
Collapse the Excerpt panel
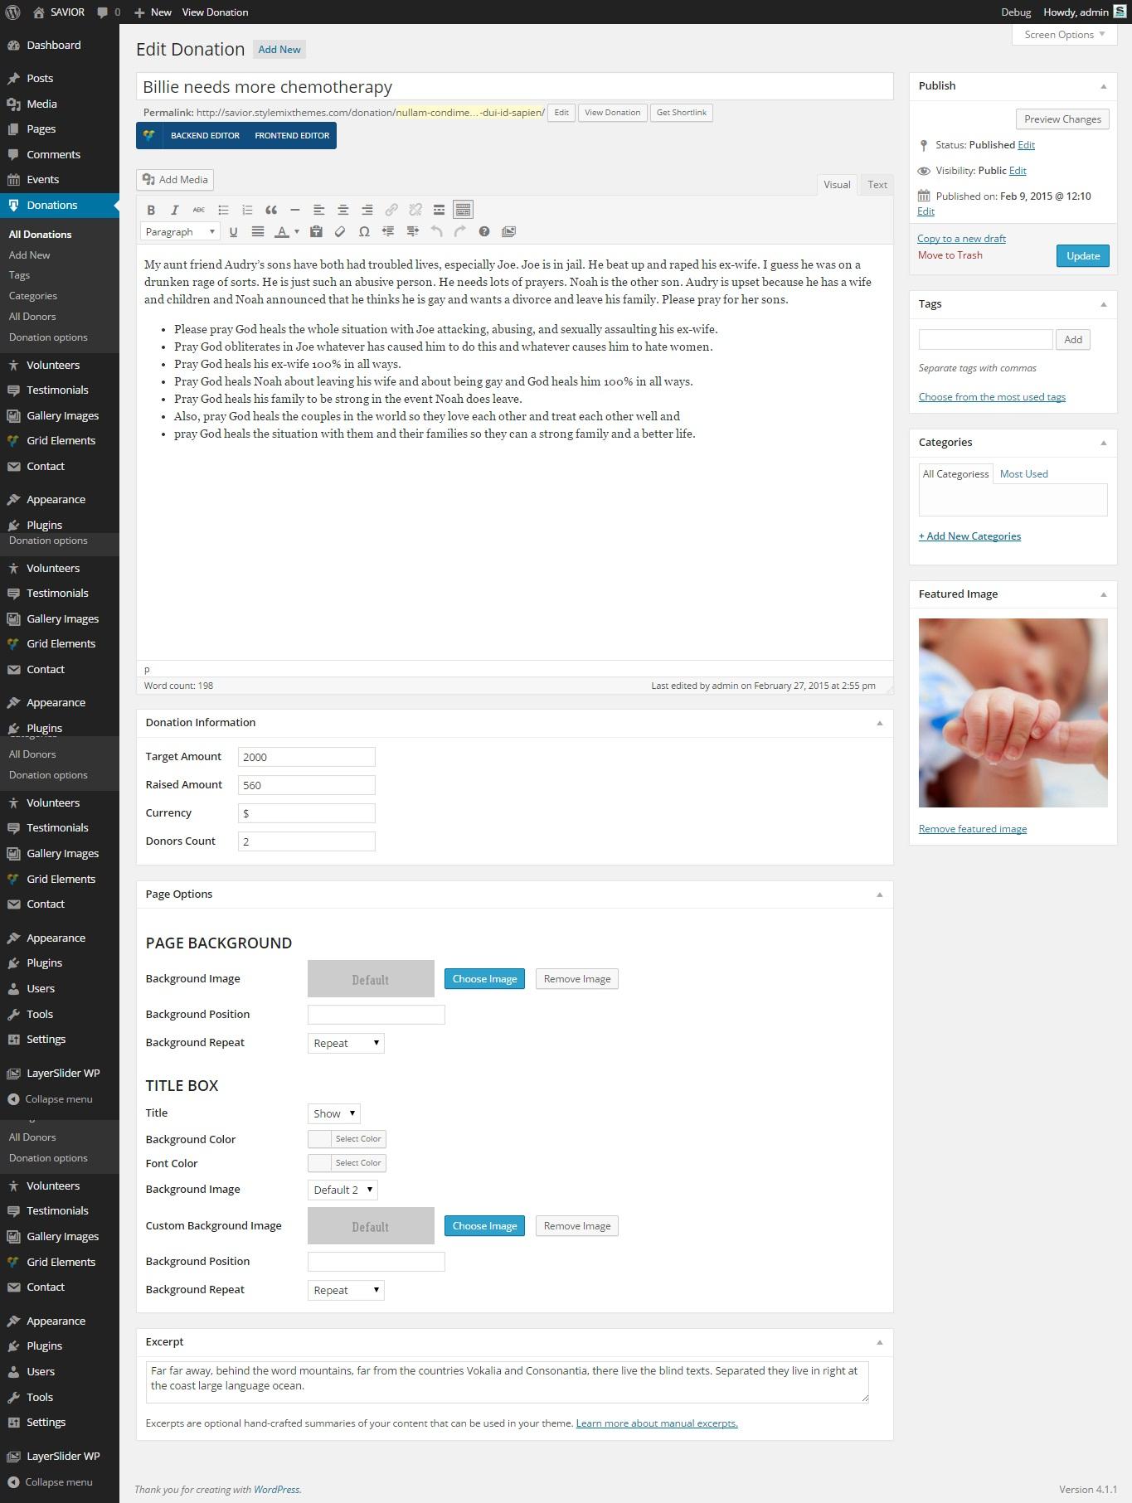[879, 1342]
